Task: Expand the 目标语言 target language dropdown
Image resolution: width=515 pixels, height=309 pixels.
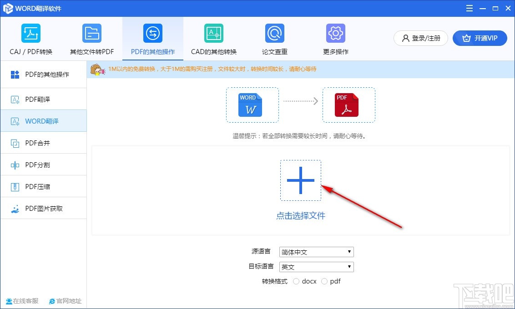Action: tap(316, 267)
